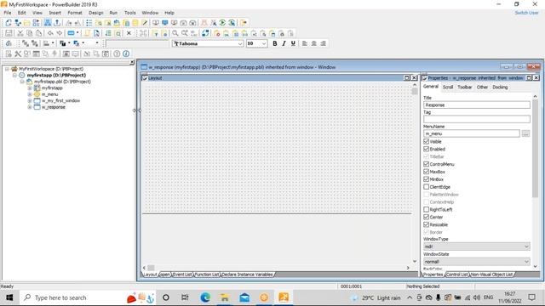Click the Redo arrow toolbar icon
Viewport: 545px width, 306px height.
(x=60, y=33)
